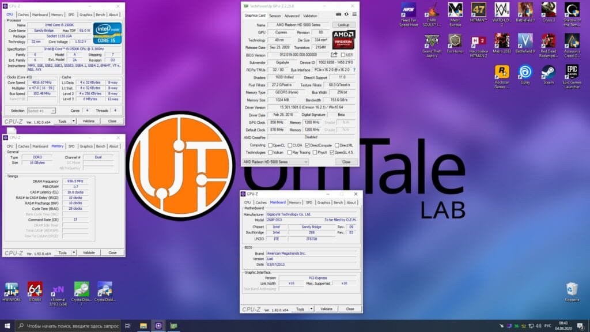Viewport: 590px width, 332px height.
Task: Click BIOS share/export icon in GPU-Z
Action: tap(334, 55)
